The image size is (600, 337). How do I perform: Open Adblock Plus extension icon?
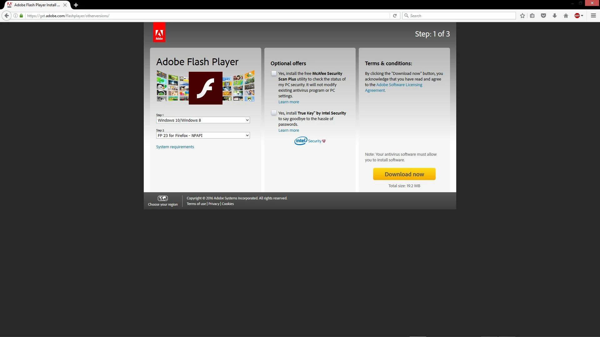point(577,16)
